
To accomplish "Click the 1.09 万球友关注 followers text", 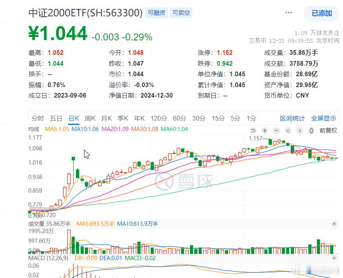I will [x=317, y=33].
